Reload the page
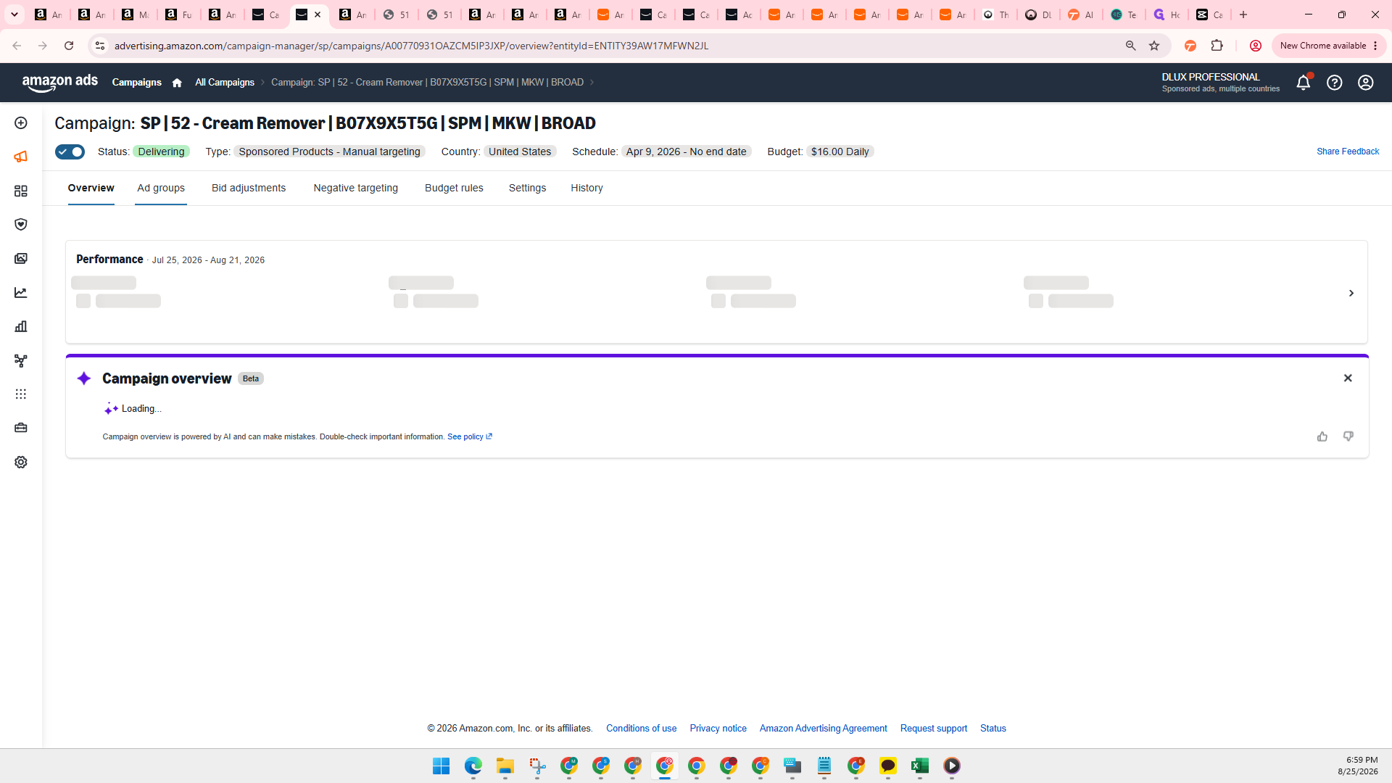The width and height of the screenshot is (1392, 783). [x=69, y=46]
